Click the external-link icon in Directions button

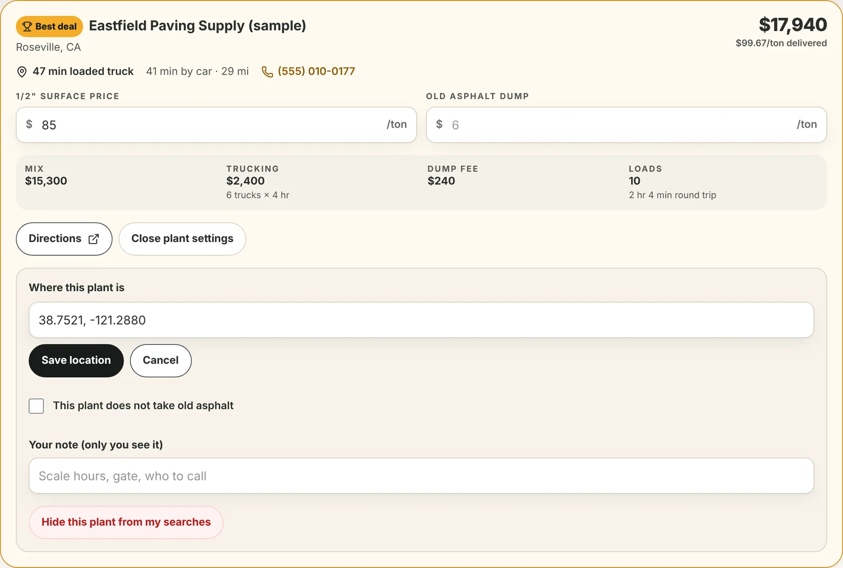pos(94,239)
